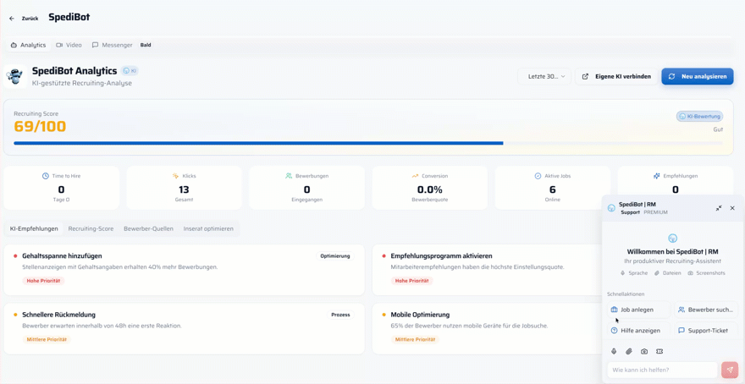This screenshot has height=384, width=745.
Task: Click the Time to Hire clock icon
Action: click(x=46, y=176)
